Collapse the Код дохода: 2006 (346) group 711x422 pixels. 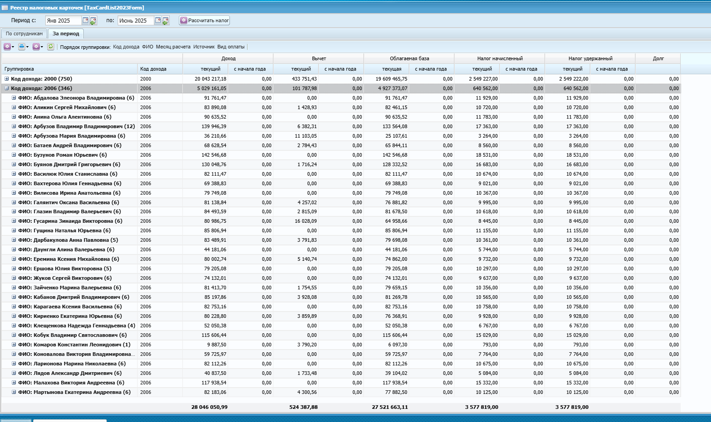click(7, 88)
